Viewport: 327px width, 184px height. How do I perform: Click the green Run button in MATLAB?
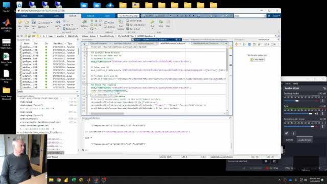point(152,22)
